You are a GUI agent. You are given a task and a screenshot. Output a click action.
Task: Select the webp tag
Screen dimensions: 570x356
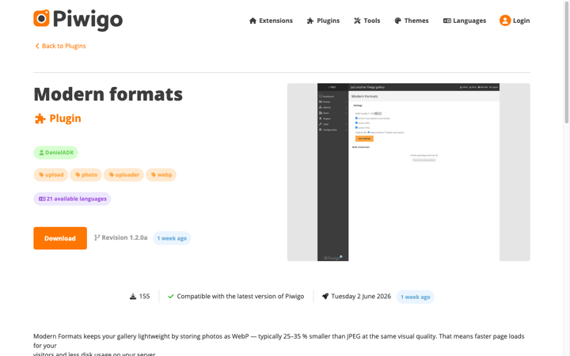161,175
